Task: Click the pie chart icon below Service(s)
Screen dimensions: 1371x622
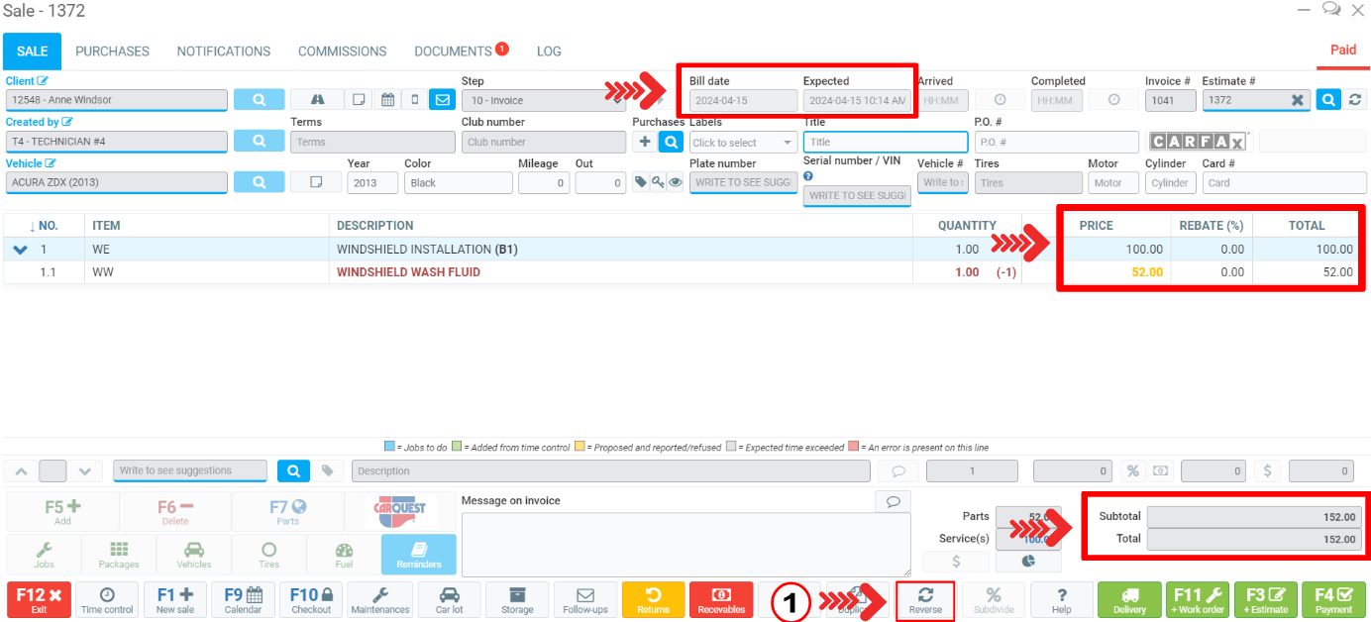Action: coord(1028,562)
